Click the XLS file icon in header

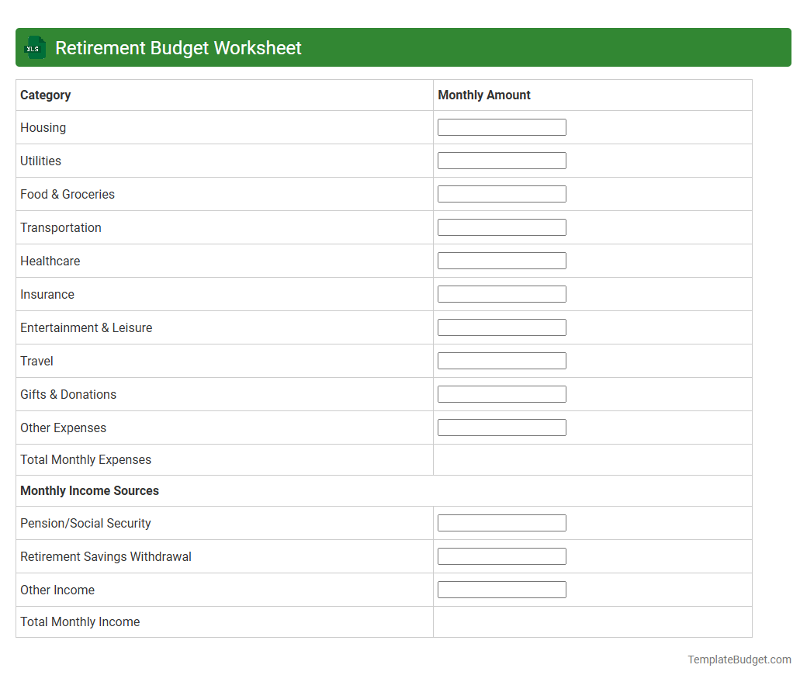click(34, 47)
